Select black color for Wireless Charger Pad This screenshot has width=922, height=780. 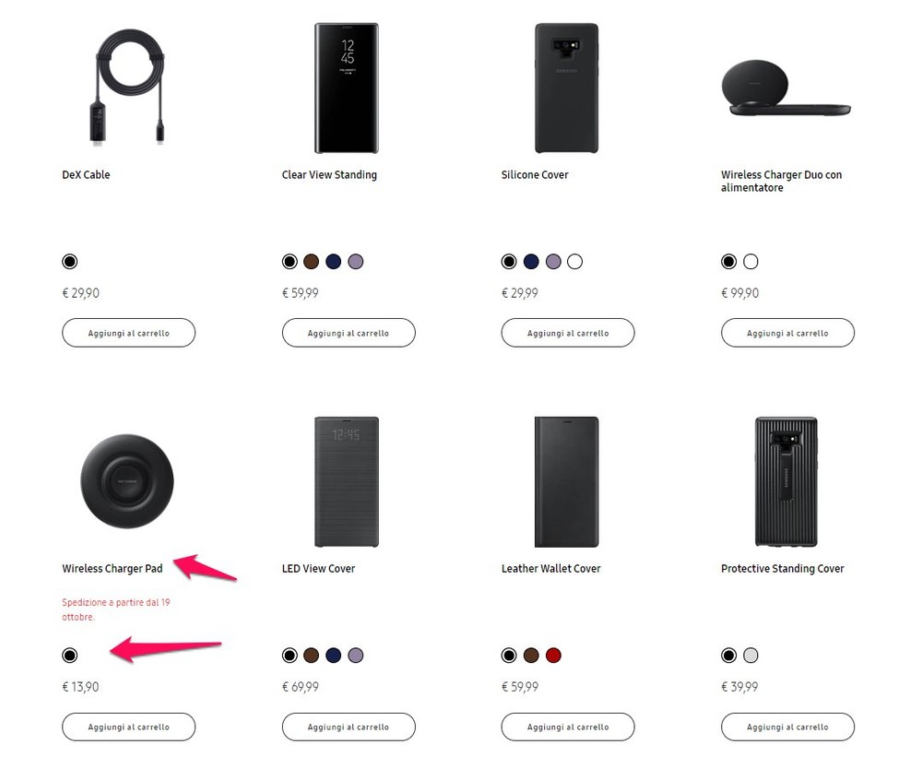tap(69, 656)
